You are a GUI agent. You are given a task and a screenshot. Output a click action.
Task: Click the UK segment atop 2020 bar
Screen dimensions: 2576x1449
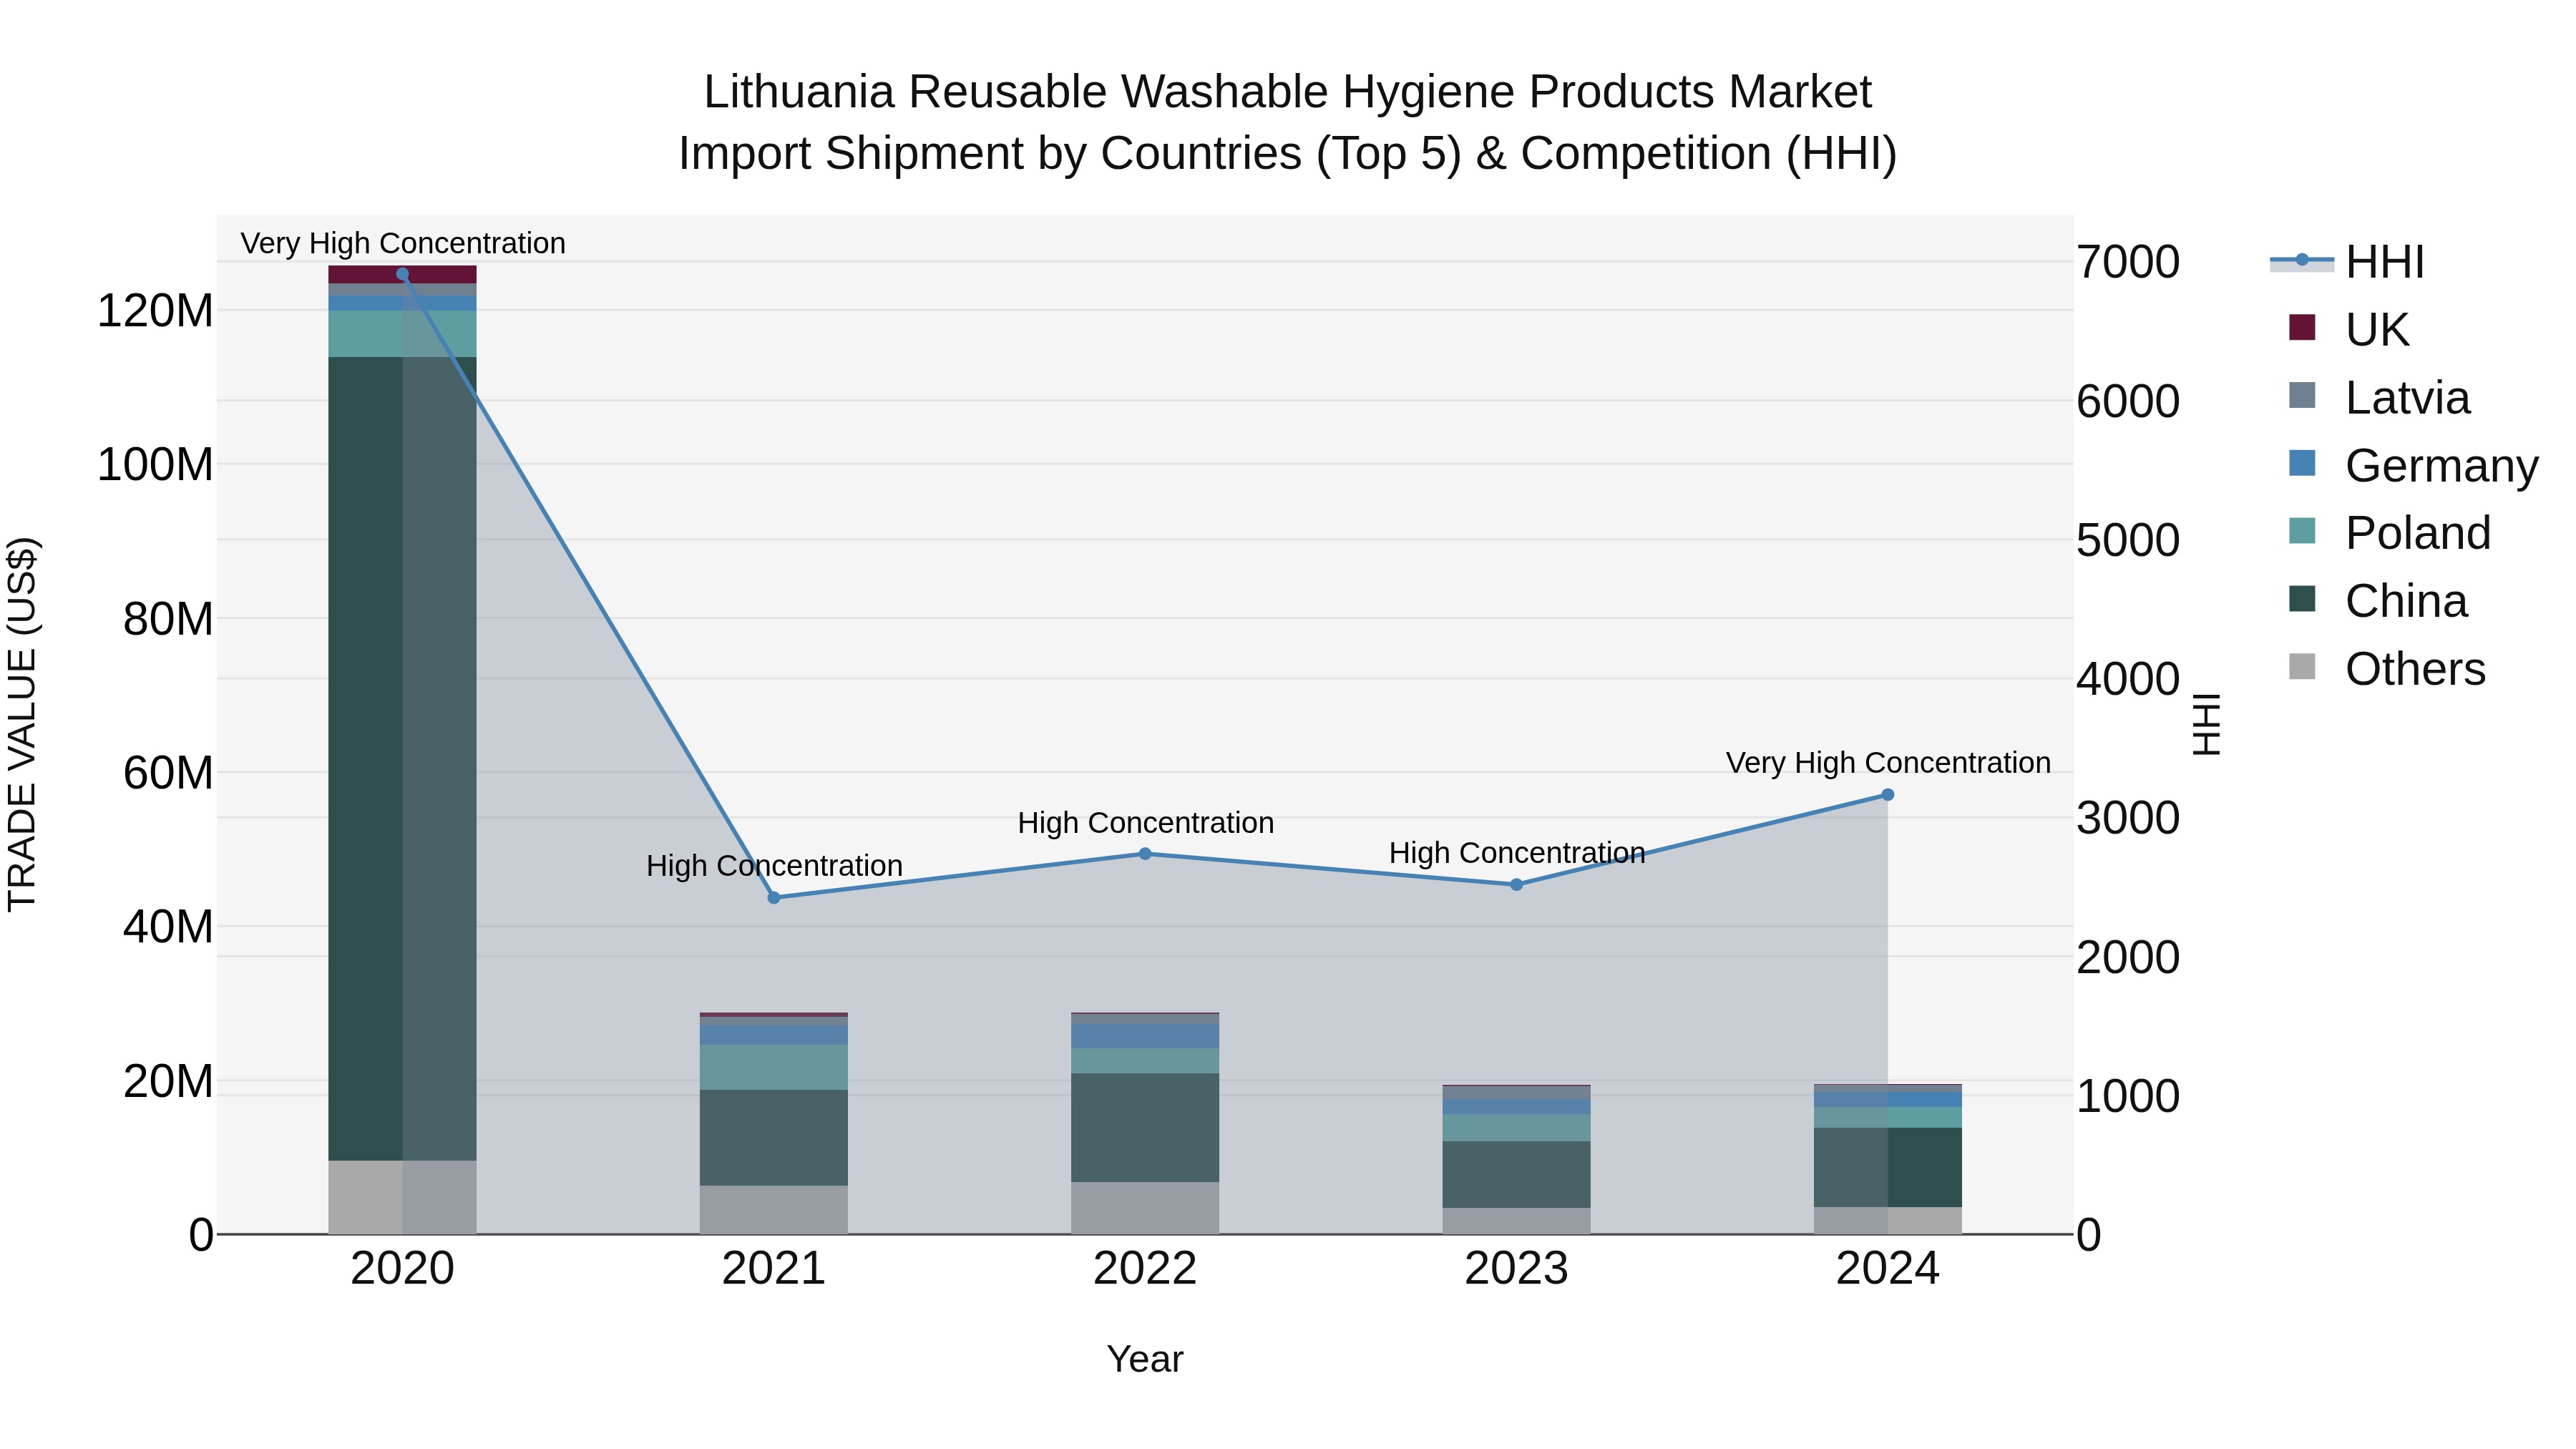[402, 275]
